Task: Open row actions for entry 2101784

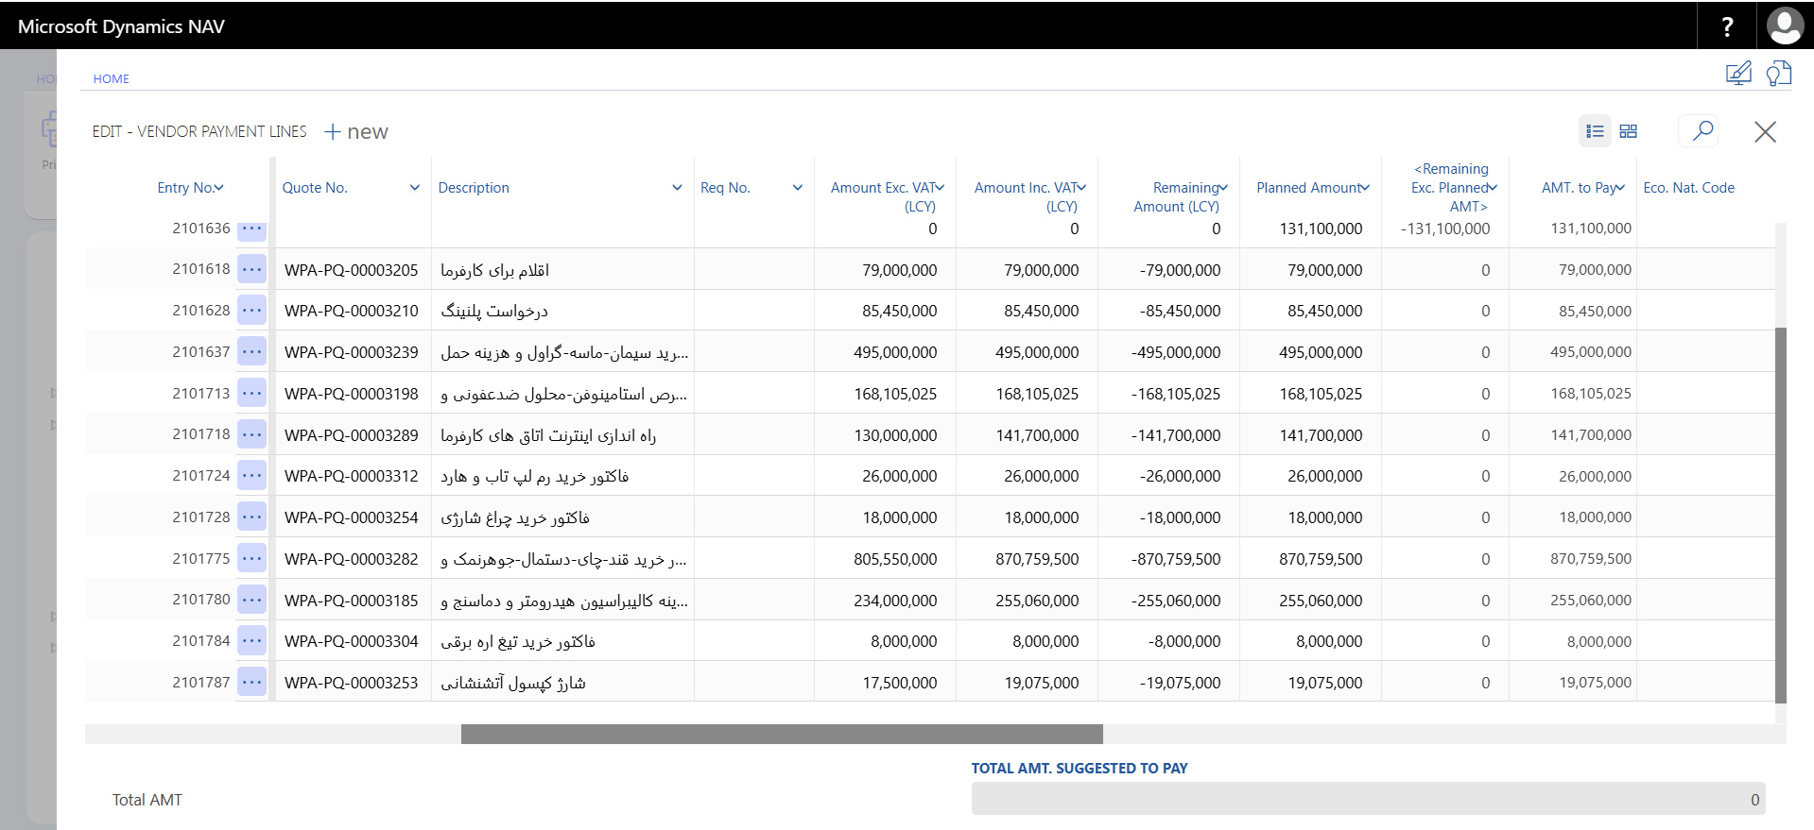Action: (251, 640)
